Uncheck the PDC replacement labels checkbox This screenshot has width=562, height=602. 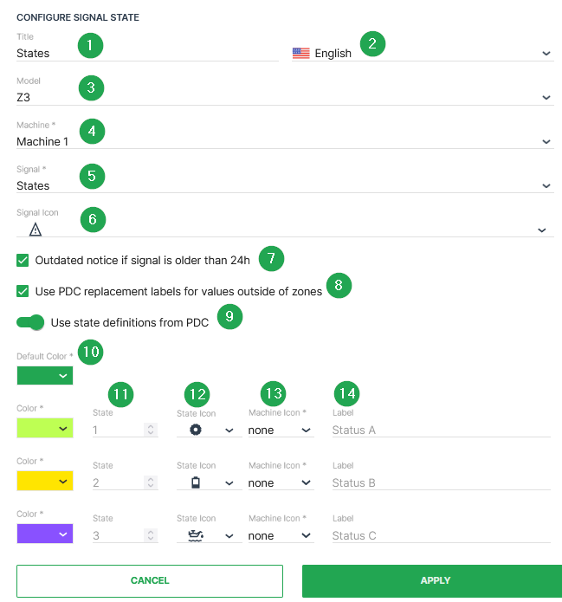[23, 291]
